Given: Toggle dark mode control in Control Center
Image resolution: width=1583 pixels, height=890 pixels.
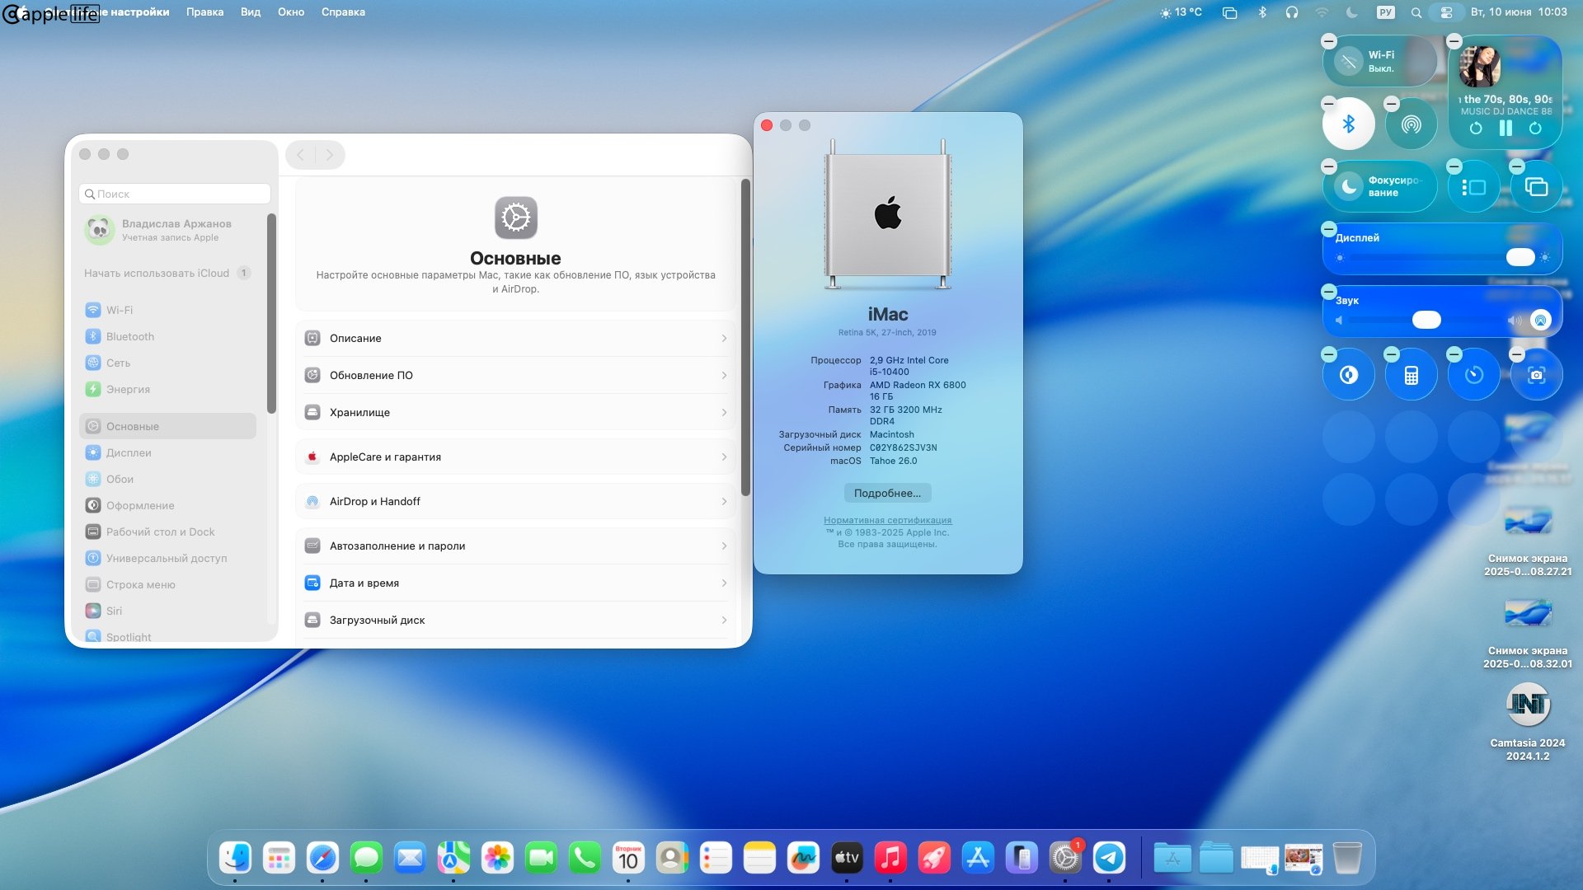Looking at the screenshot, I should [1348, 375].
